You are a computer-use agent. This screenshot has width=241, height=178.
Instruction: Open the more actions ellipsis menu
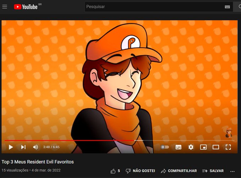232,171
